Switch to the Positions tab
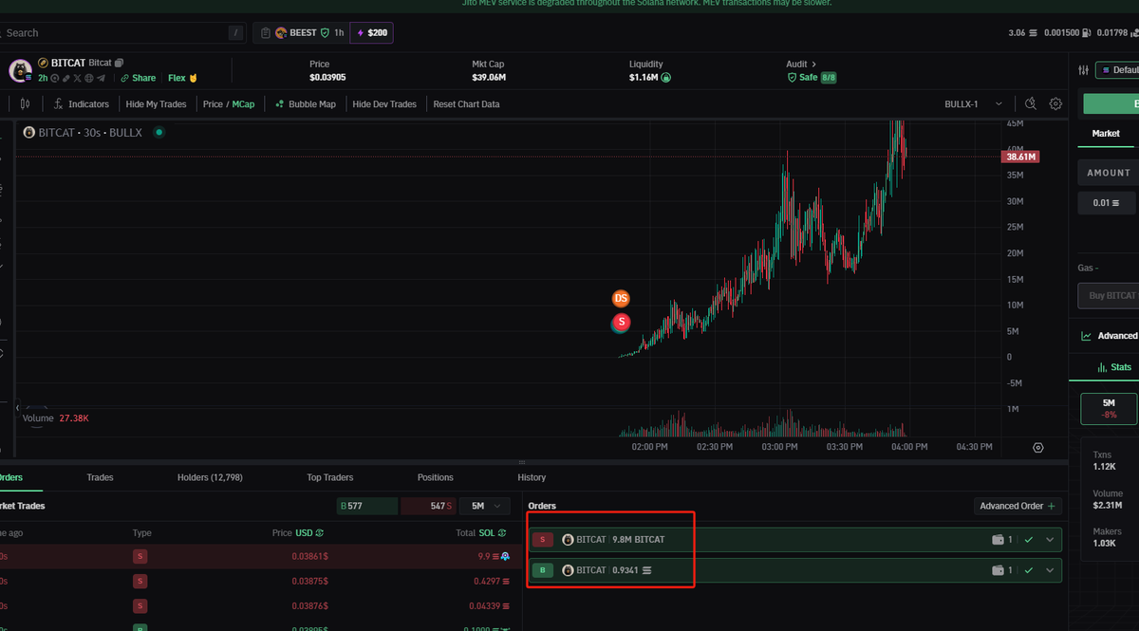This screenshot has height=631, width=1139. click(x=436, y=477)
